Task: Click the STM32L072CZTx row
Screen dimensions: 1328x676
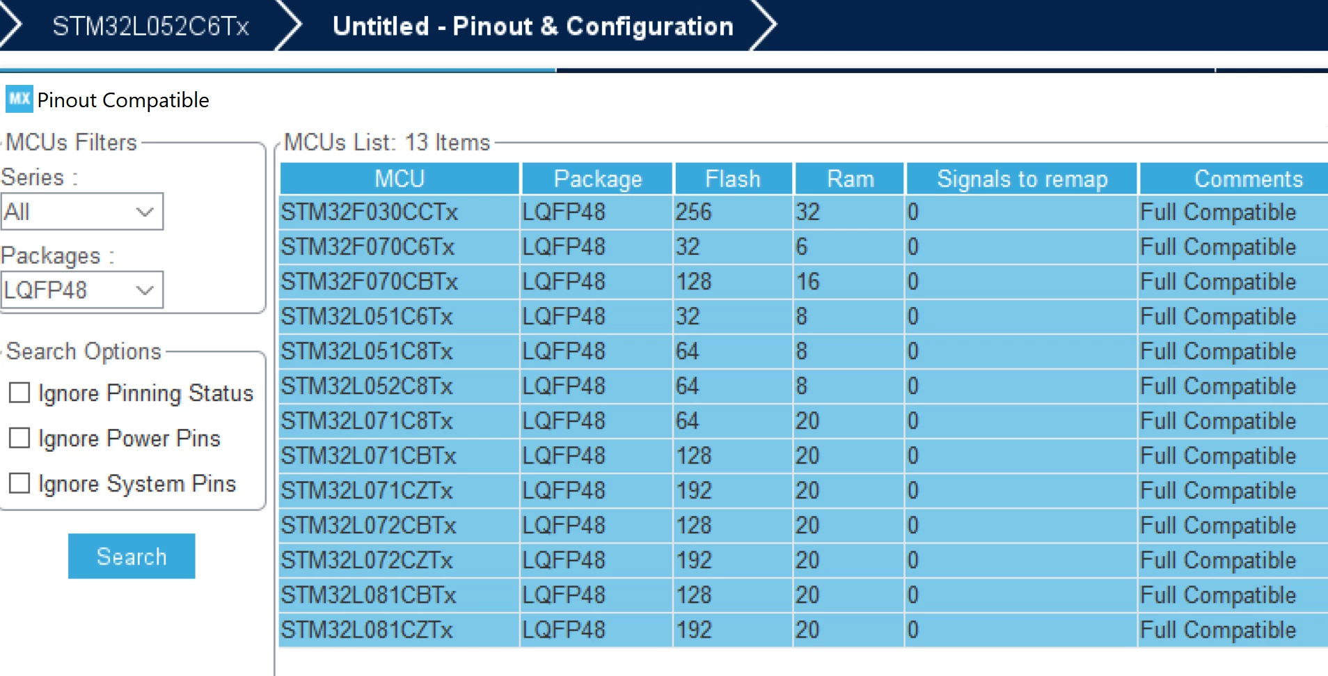Action: pyautogui.click(x=804, y=560)
